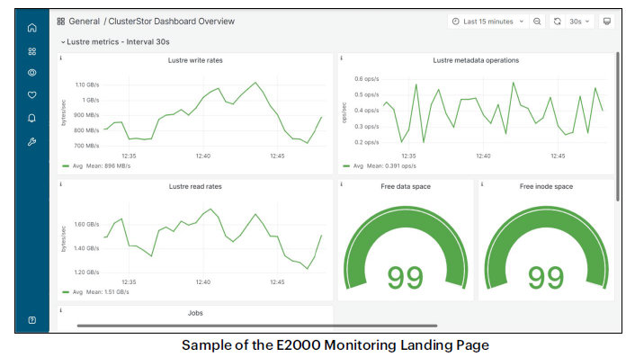The image size is (635, 357).
Task: Click 1.20 GB/s axis label in read rates
Action: 86,272
